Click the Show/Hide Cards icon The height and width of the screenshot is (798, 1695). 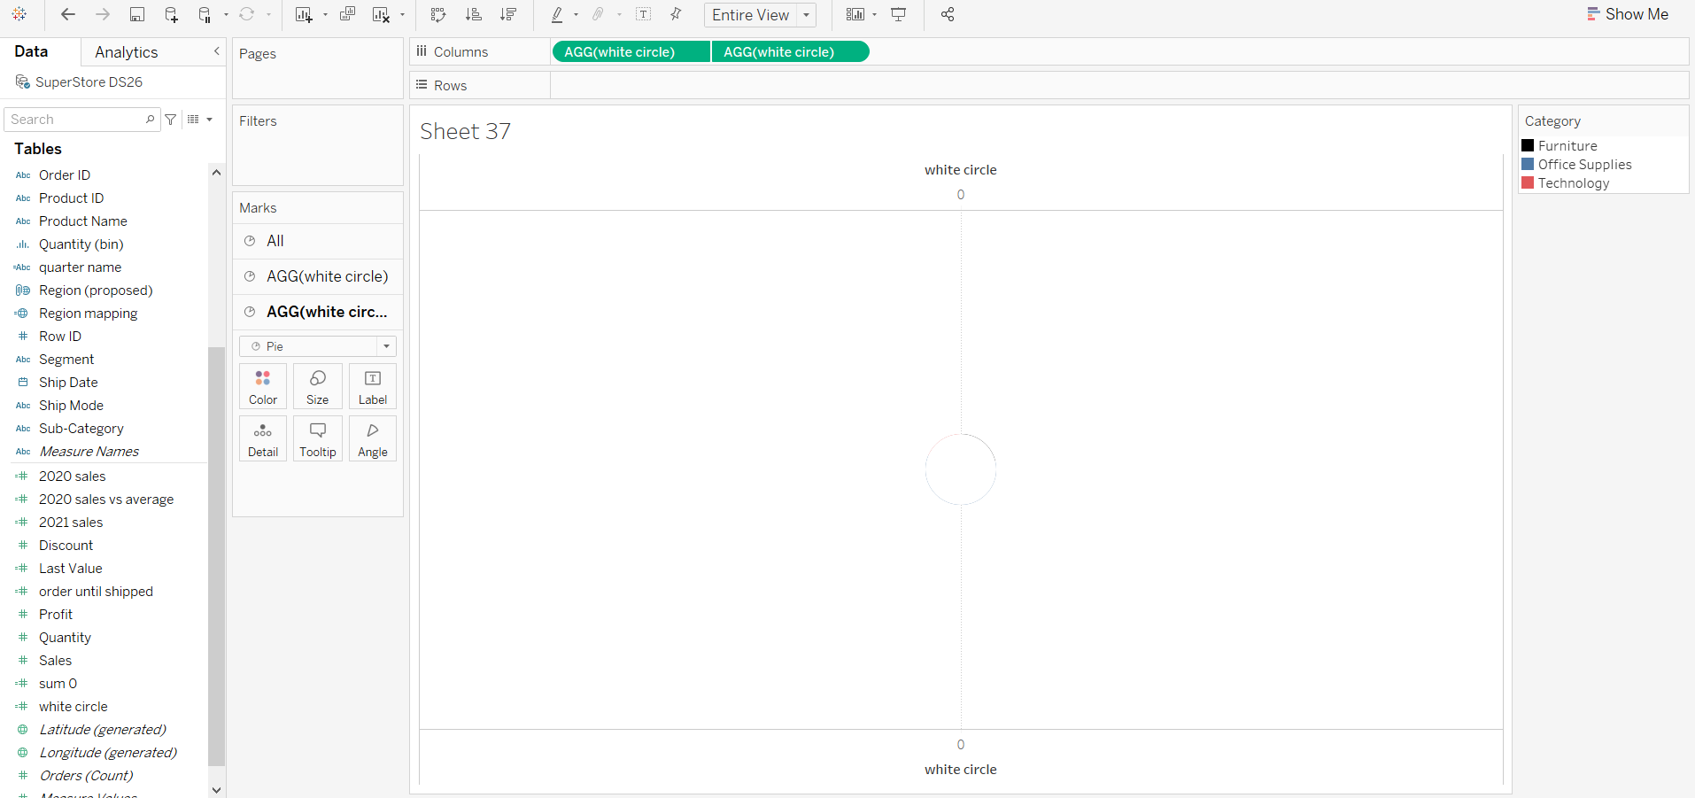[855, 14]
